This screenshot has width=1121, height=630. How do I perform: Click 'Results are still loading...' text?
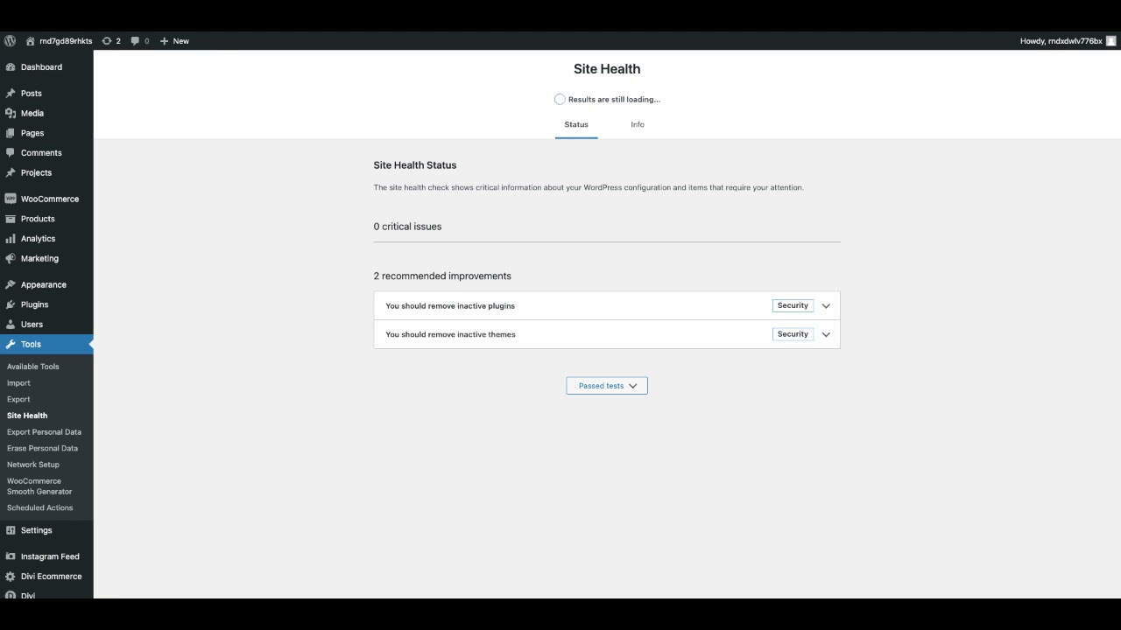pos(614,100)
